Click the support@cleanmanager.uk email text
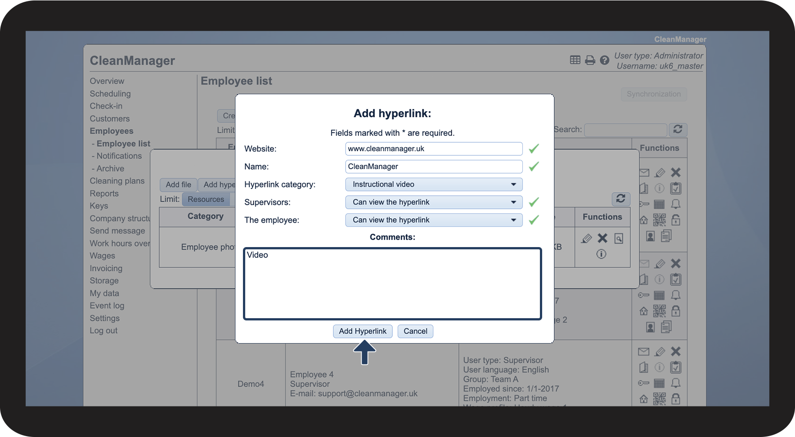The image size is (795, 437). point(368,394)
